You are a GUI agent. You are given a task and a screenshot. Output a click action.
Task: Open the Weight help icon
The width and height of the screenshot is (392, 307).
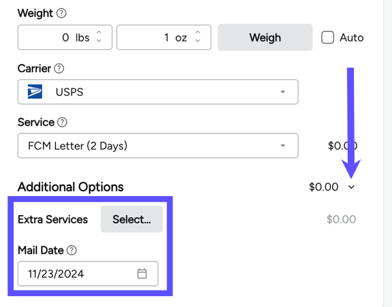click(x=61, y=13)
